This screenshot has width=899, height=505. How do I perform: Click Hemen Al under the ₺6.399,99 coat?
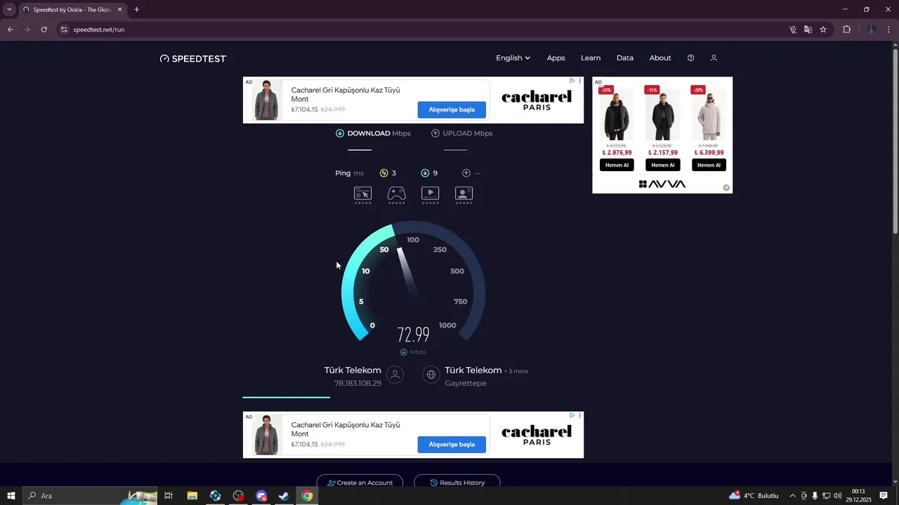click(x=709, y=165)
